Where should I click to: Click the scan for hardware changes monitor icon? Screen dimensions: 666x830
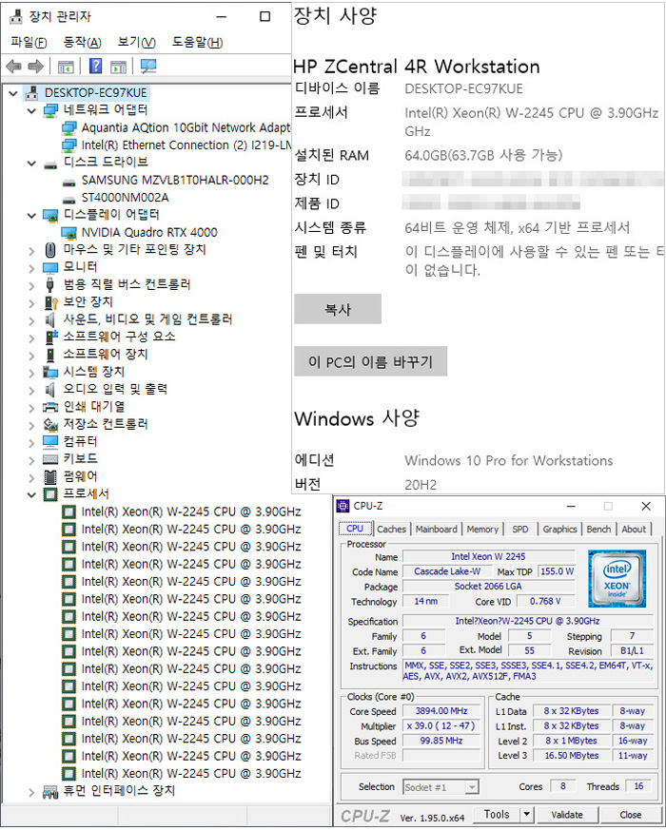pos(148,67)
